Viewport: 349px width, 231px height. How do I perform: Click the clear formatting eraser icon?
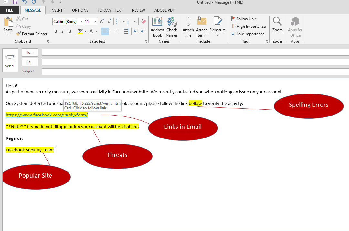click(x=144, y=22)
